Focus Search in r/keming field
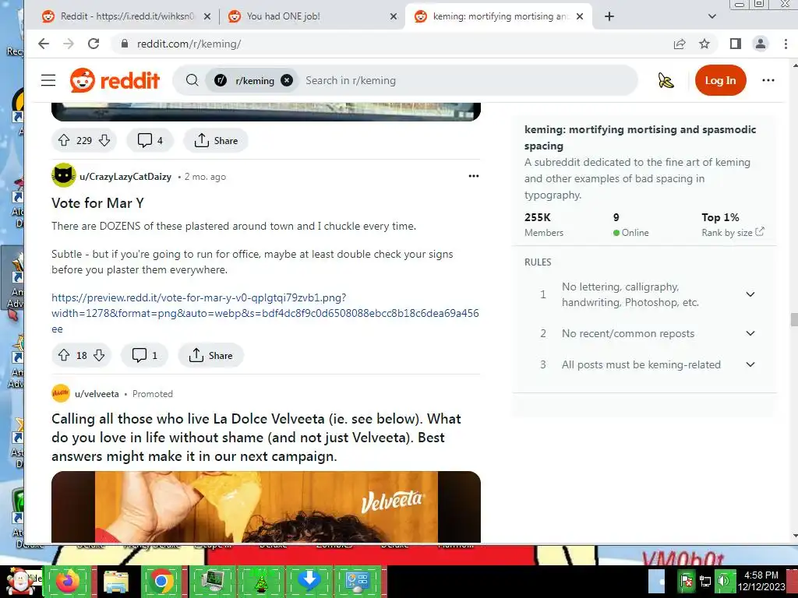 coord(468,80)
